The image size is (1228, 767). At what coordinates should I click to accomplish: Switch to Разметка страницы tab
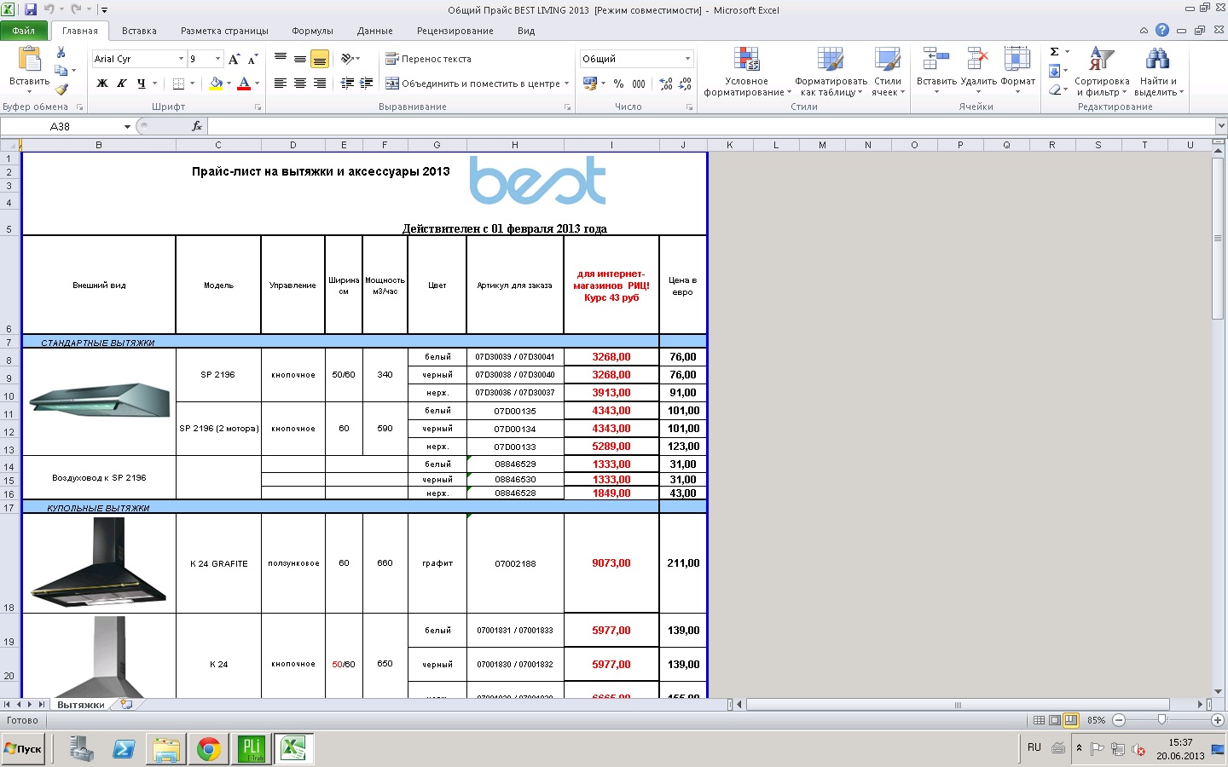(x=224, y=31)
